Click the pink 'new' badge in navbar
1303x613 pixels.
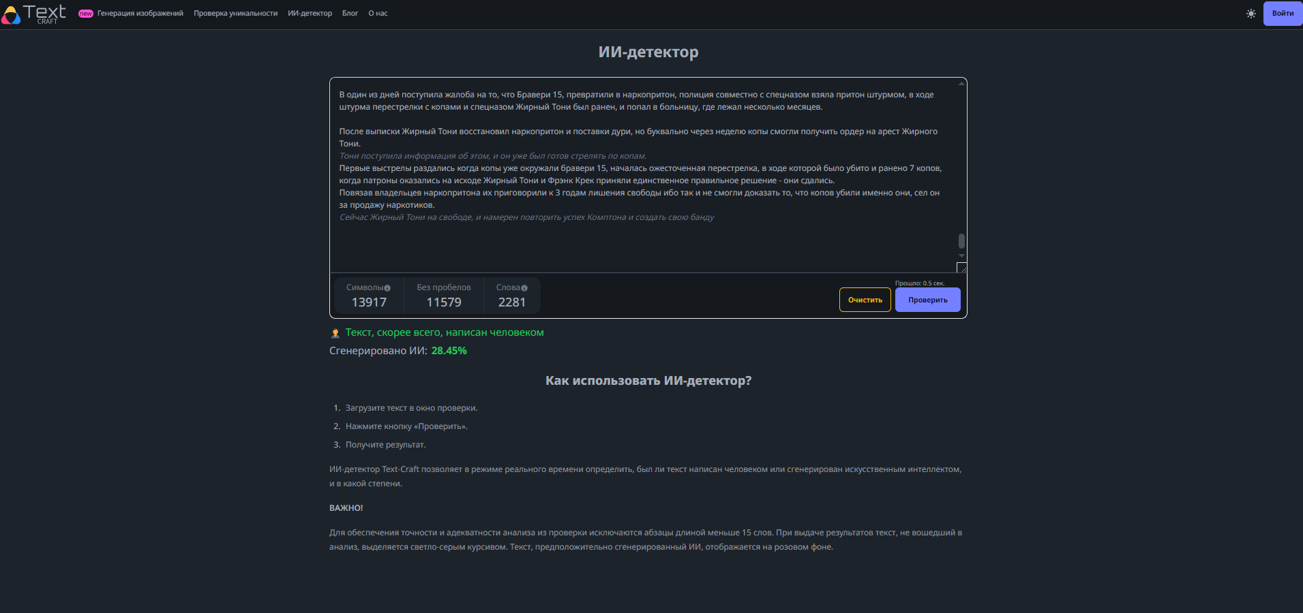pos(86,14)
